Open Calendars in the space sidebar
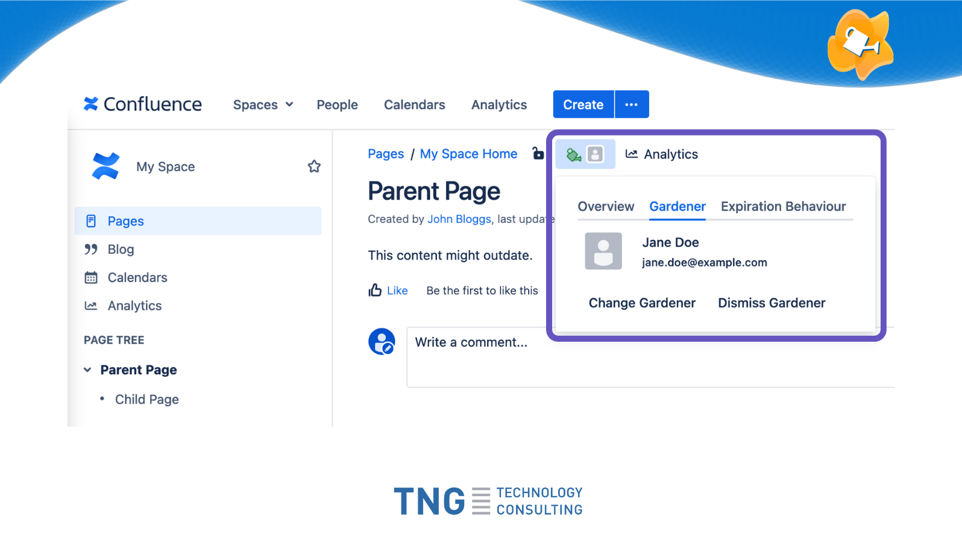 coord(137,278)
